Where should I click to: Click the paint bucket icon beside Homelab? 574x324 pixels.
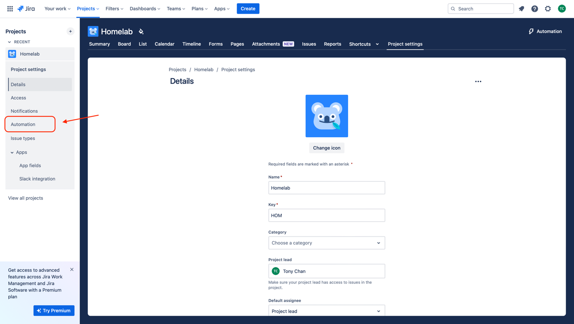tap(141, 31)
